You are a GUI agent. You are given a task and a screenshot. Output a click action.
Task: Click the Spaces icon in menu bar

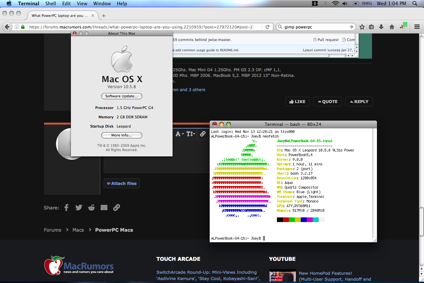coord(315,4)
